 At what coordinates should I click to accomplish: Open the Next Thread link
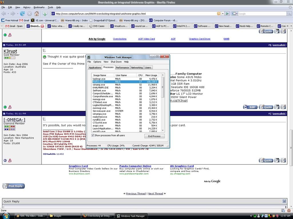[155, 194]
